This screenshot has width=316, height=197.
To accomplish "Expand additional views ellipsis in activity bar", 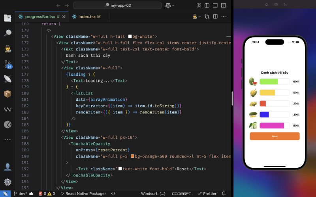I will coord(8,139).
